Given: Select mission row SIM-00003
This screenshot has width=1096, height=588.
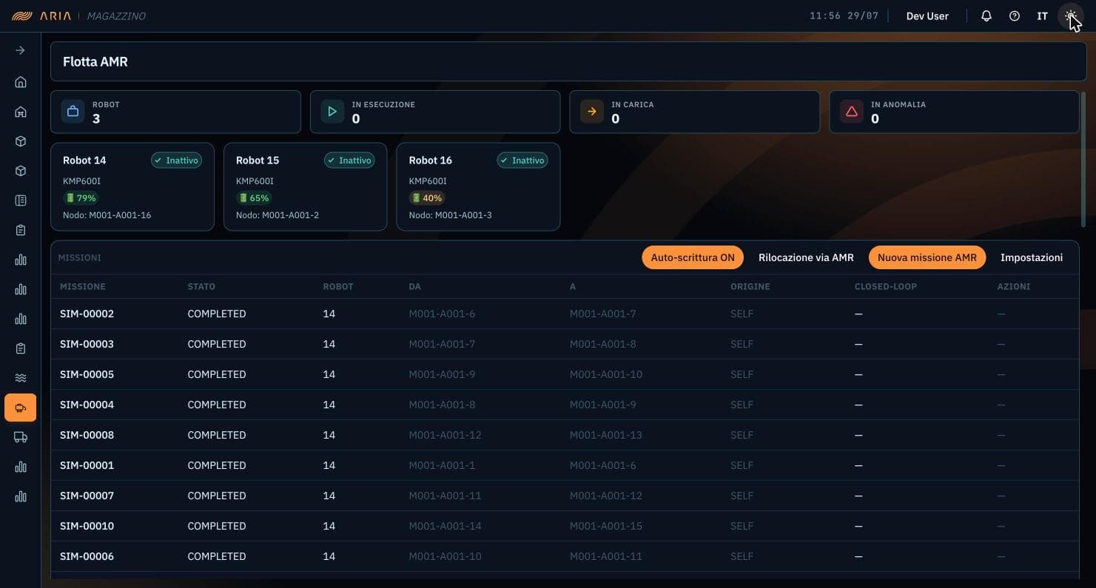Looking at the screenshot, I should (x=565, y=344).
